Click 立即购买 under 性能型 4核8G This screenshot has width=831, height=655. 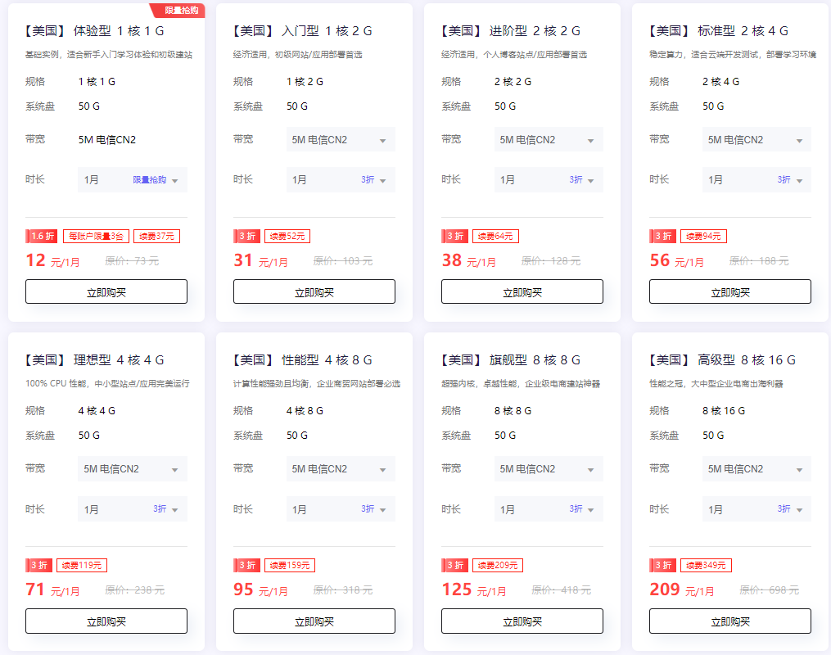tap(314, 621)
